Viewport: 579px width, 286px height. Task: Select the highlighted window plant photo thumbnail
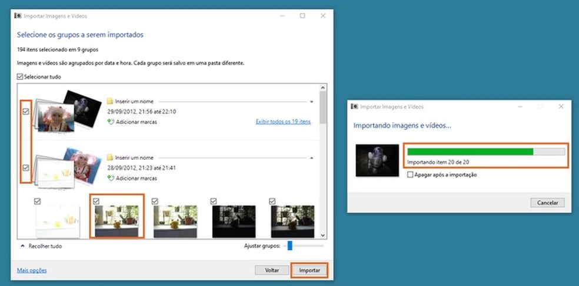pyautogui.click(x=117, y=221)
